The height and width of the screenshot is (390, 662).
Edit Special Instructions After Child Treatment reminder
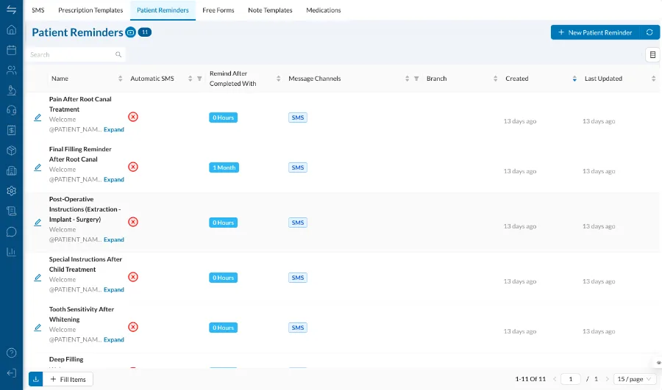[38, 278]
